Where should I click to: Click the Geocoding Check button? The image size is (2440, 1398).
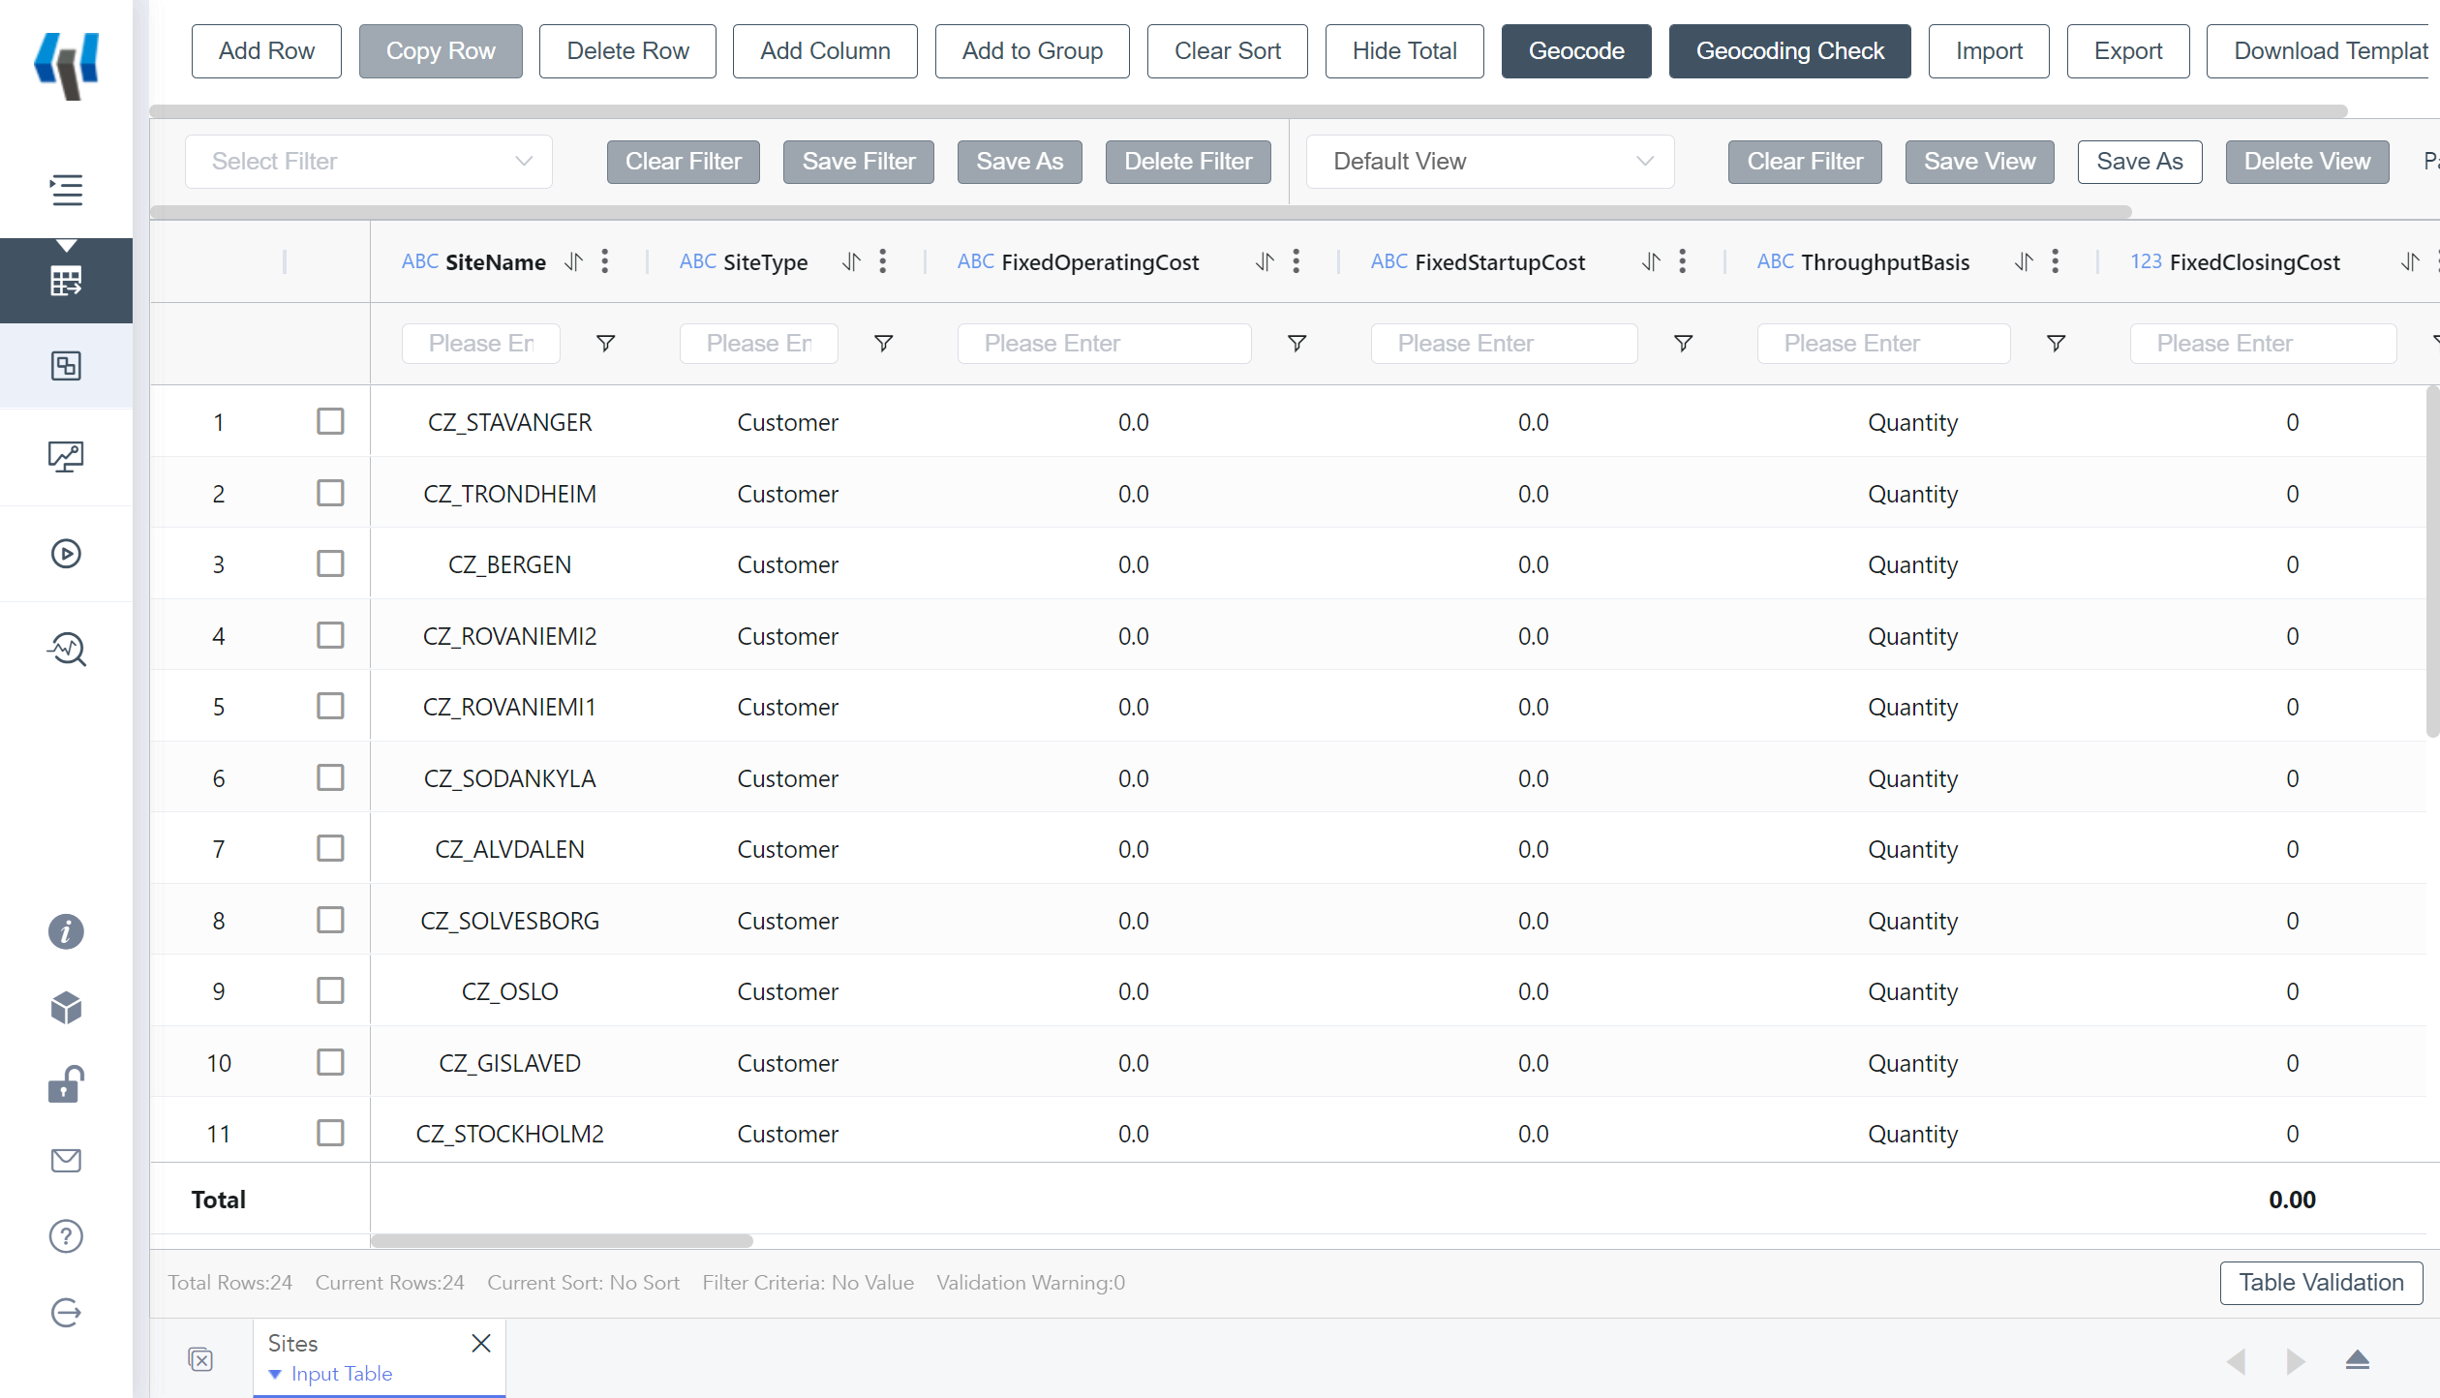click(x=1790, y=51)
